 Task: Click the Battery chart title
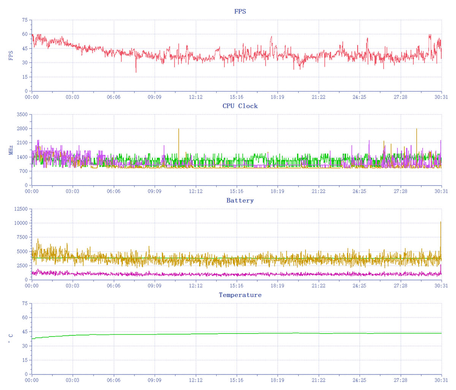pos(240,200)
